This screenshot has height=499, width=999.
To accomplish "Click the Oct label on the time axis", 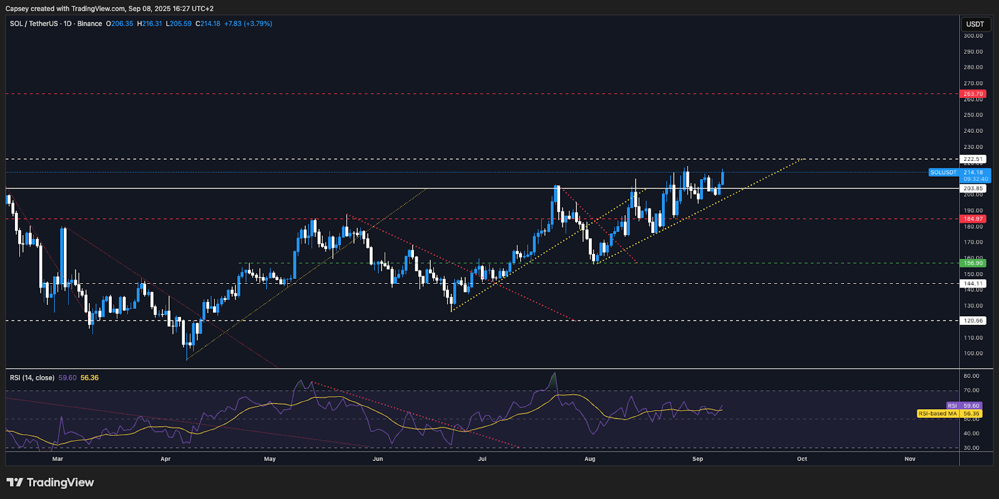I will pyautogui.click(x=802, y=459).
